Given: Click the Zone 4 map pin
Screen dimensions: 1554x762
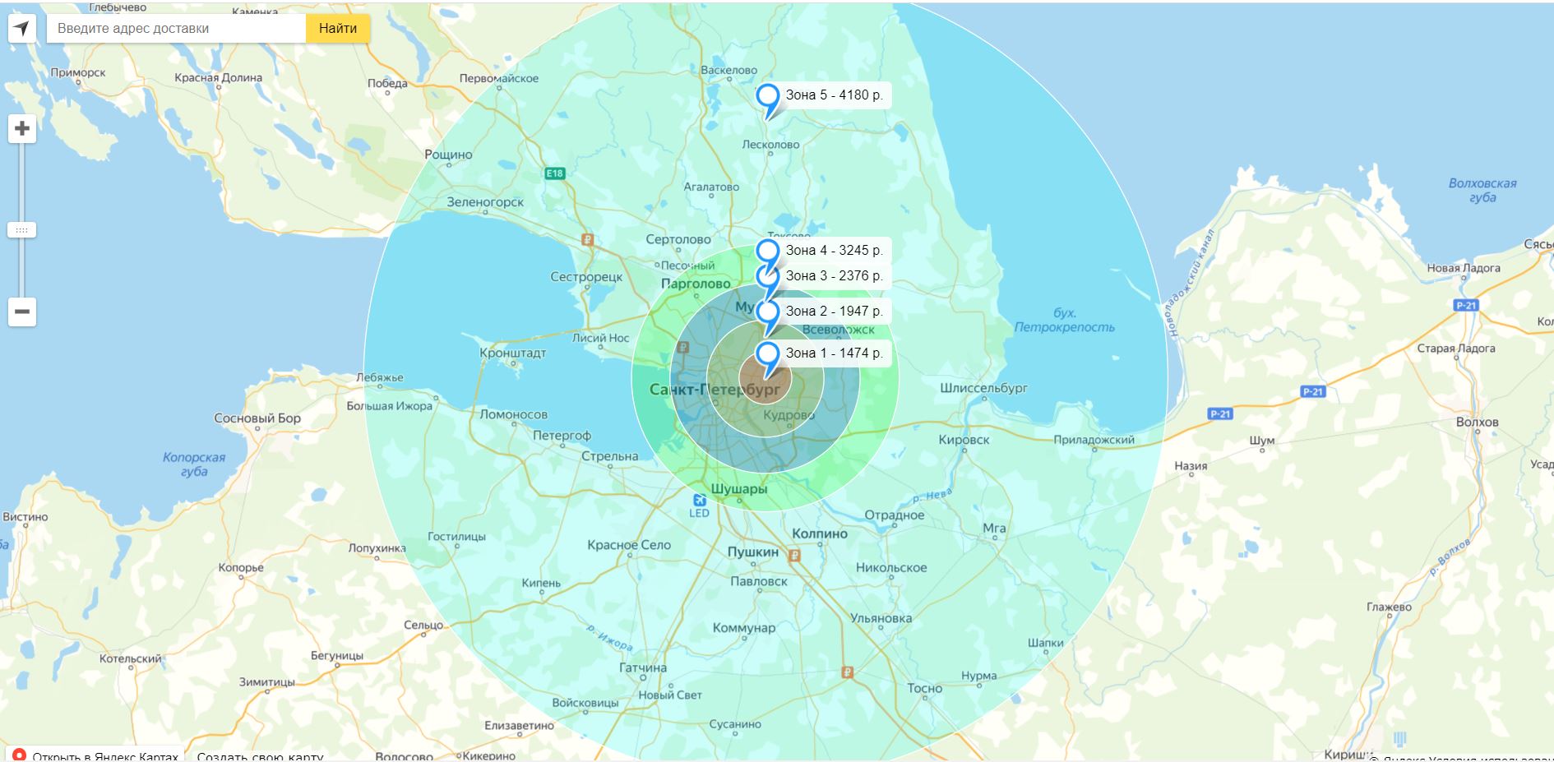Looking at the screenshot, I should (768, 252).
